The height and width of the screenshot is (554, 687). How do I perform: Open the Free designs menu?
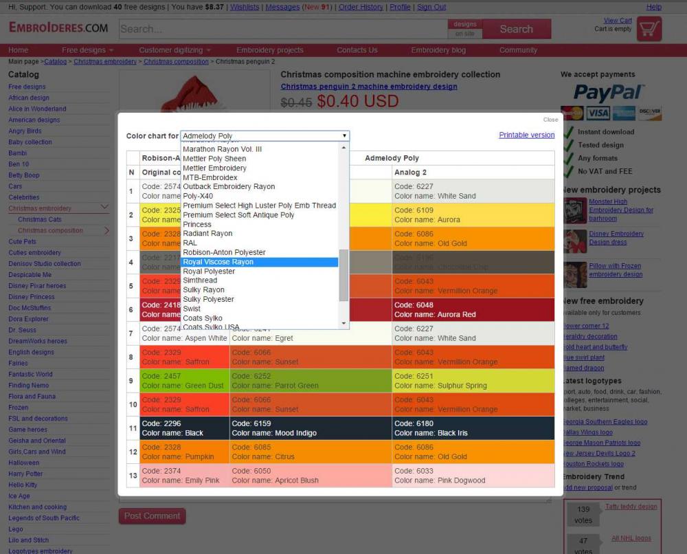[x=87, y=50]
